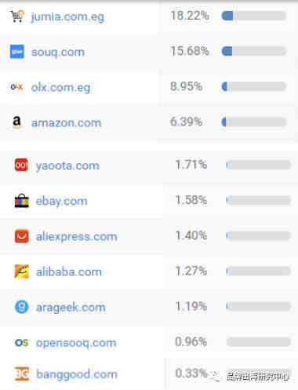Visit the olx.com.eg link
The width and height of the screenshot is (298, 390).
pyautogui.click(x=60, y=87)
